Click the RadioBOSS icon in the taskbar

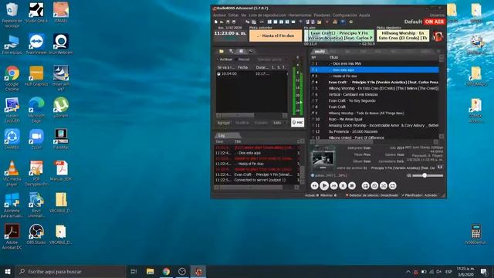click(x=198, y=271)
